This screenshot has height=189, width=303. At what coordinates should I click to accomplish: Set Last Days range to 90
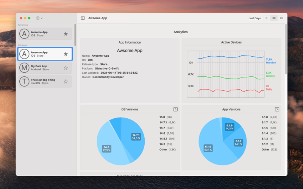point(281,18)
